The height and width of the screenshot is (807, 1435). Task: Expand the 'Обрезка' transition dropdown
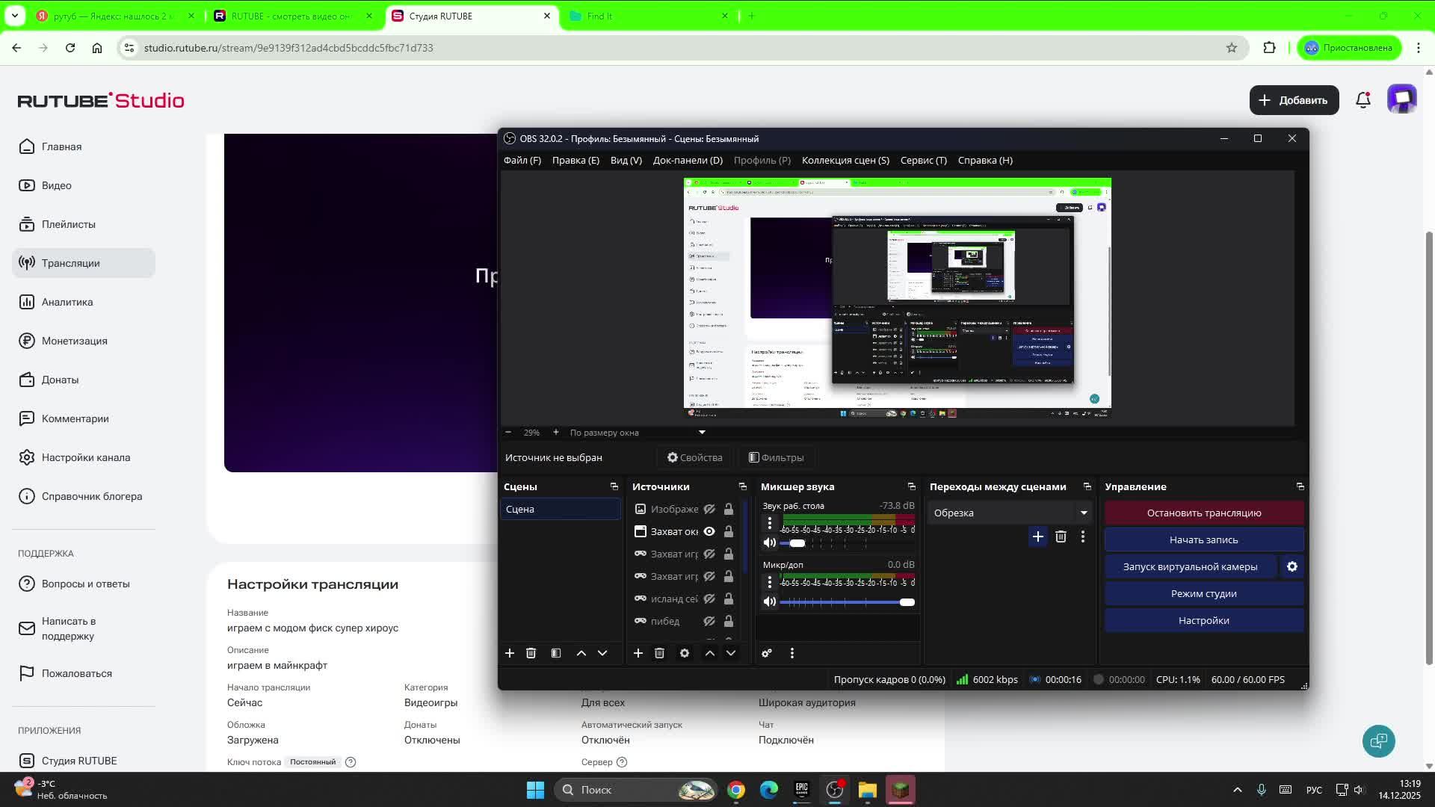pyautogui.click(x=1083, y=513)
